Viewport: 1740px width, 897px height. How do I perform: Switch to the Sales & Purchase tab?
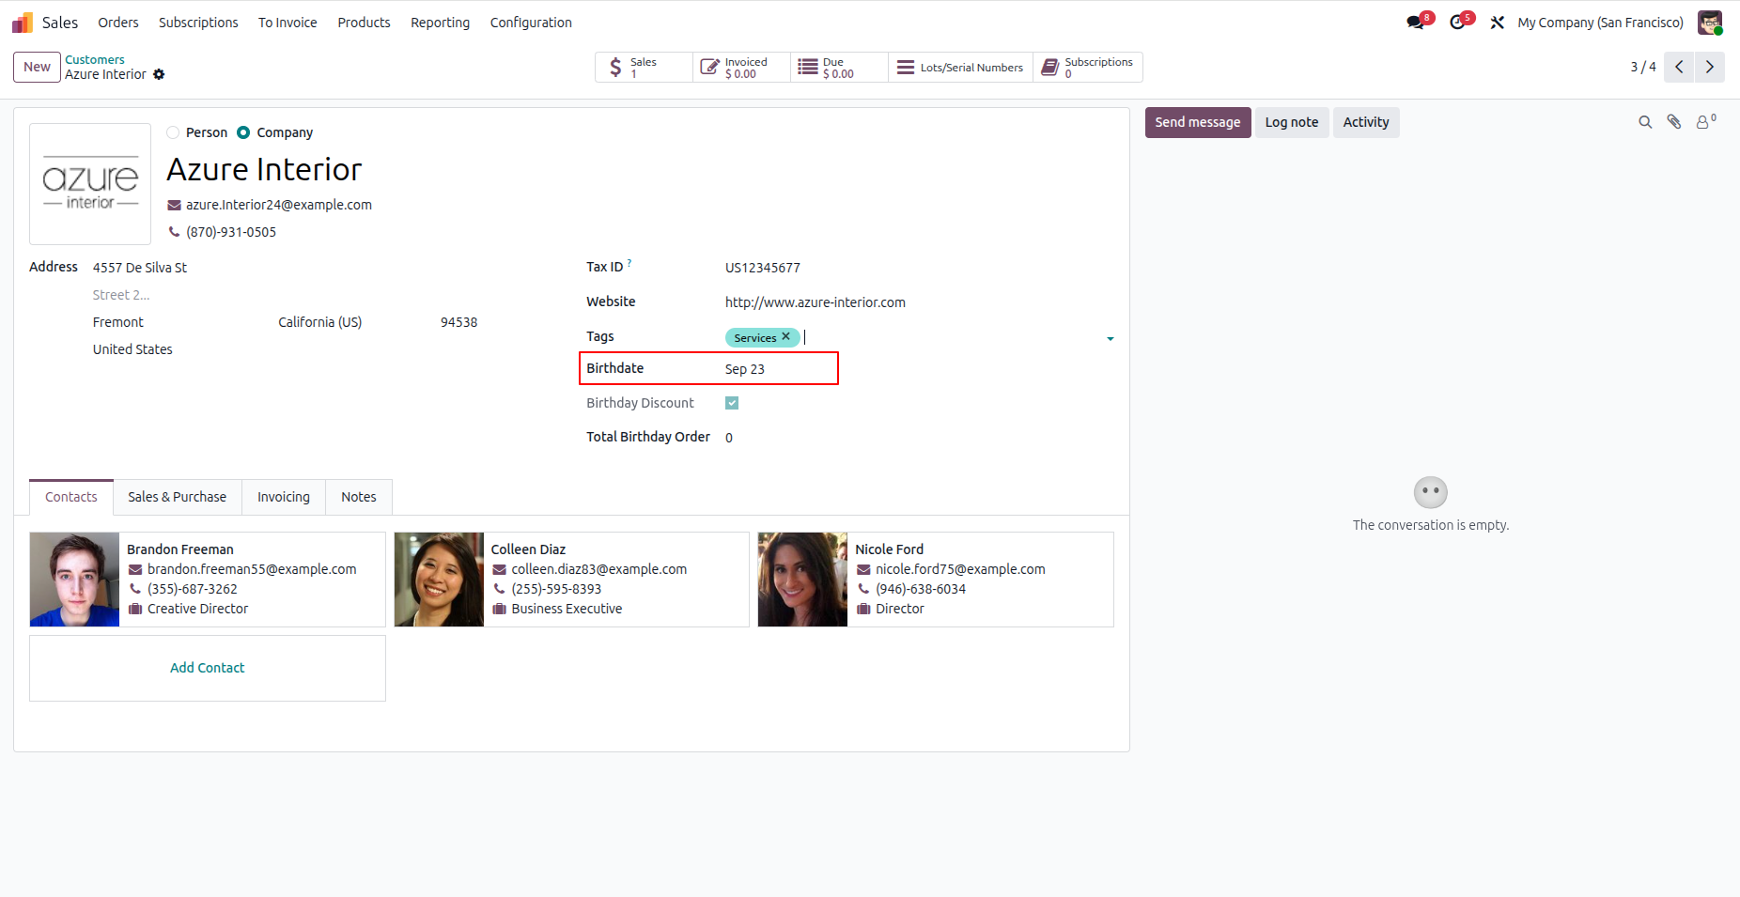pyautogui.click(x=178, y=497)
